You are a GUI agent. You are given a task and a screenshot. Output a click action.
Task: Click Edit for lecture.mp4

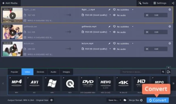[156, 49]
